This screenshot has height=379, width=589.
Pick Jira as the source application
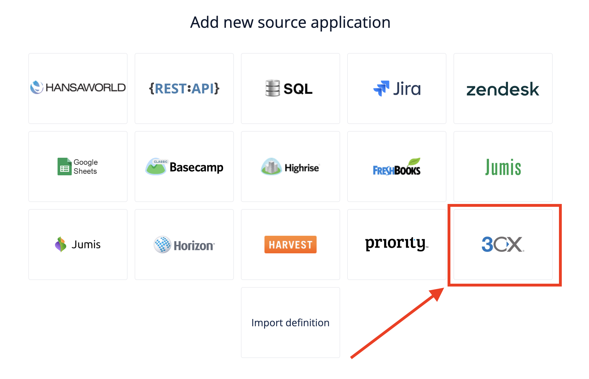397,88
